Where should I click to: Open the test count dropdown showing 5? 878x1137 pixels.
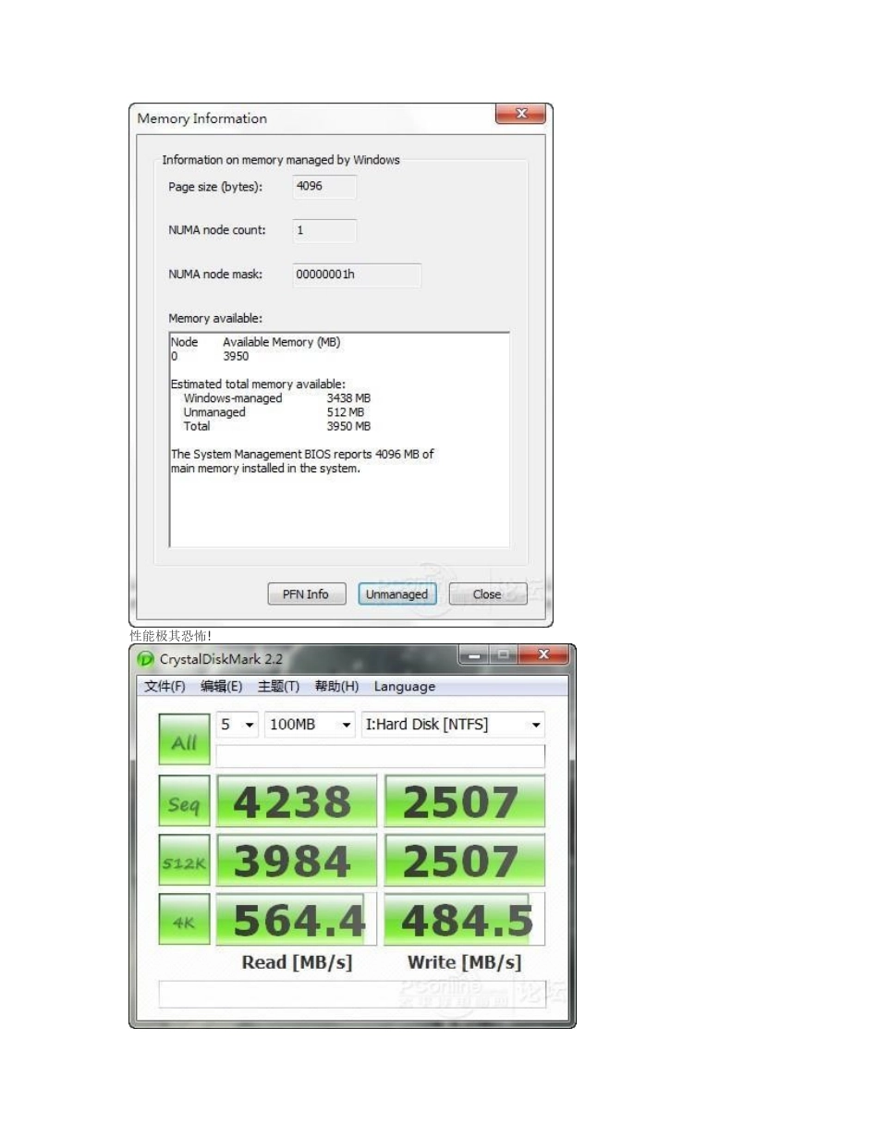click(x=237, y=725)
